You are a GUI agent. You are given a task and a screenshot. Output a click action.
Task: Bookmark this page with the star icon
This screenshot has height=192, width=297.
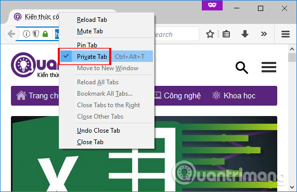tap(210, 34)
